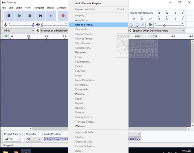This screenshot has height=153, width=194.
Task: Open the selection format dropdown near bottom right
Action: 134,134
